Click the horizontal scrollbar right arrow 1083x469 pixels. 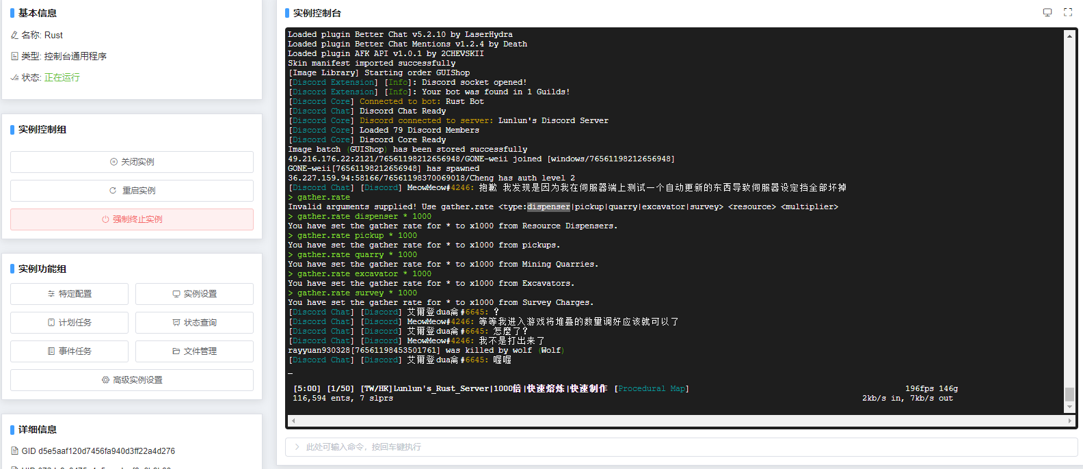coord(1070,421)
